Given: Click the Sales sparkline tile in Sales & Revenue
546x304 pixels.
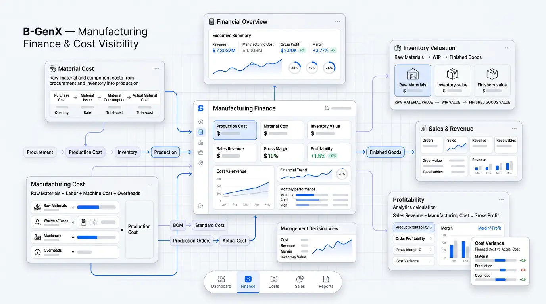Looking at the screenshot, I should point(456,145).
